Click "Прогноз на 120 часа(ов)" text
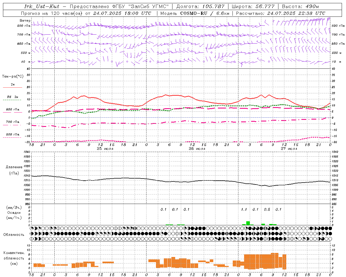346x277 pixels. (x=52, y=13)
